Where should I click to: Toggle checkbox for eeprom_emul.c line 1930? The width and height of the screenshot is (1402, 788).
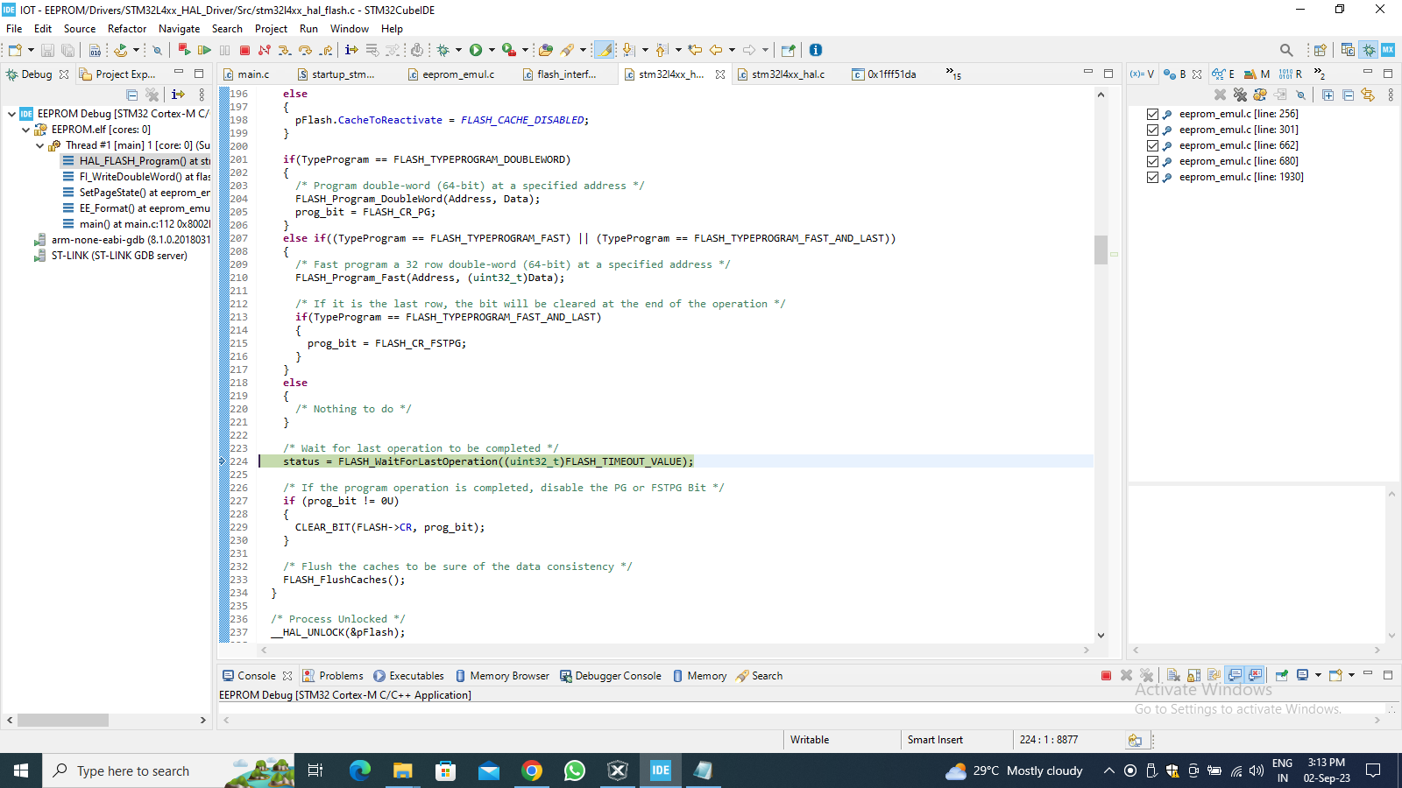point(1153,177)
